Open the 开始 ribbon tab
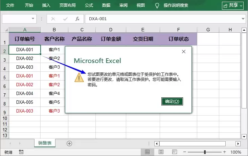The width and height of the screenshot is (248, 156). (29, 5)
